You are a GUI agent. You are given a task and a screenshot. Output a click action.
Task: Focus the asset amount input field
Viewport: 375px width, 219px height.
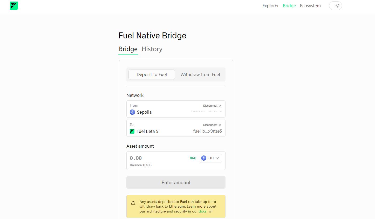tap(158, 158)
